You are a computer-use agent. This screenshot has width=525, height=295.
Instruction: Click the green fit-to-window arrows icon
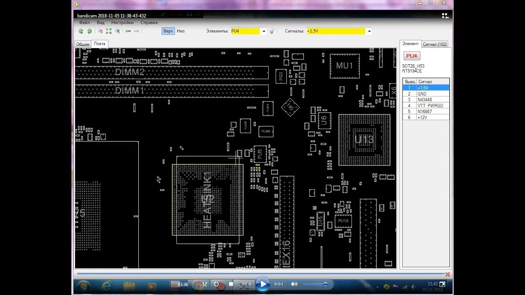109,31
